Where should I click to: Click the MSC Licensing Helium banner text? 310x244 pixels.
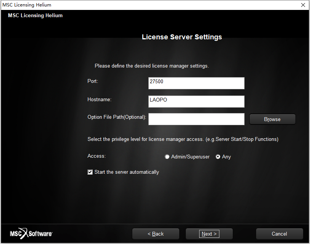(x=35, y=15)
